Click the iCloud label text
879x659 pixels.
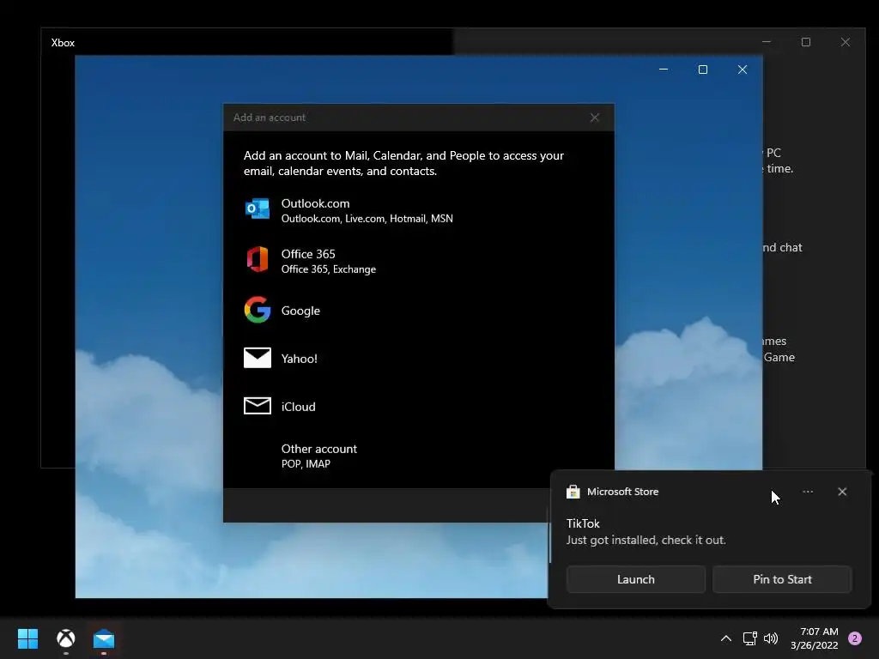point(298,407)
